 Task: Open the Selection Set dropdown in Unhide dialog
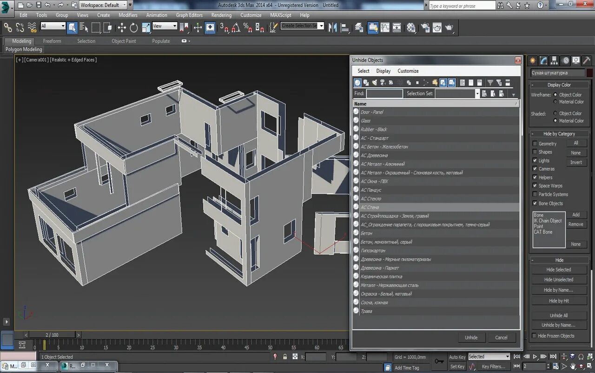(x=477, y=94)
